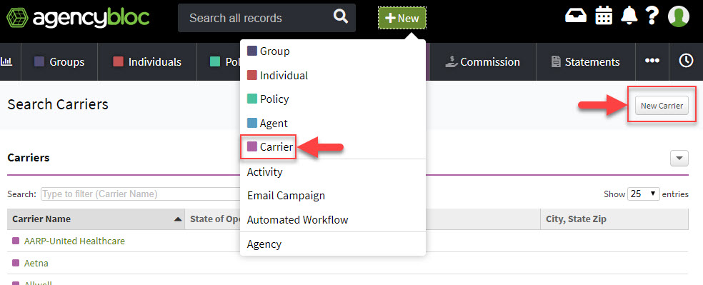Open help with the question mark icon

[652, 16]
